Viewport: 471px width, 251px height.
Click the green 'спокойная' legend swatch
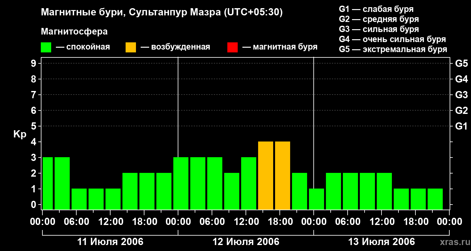pyautogui.click(x=46, y=47)
